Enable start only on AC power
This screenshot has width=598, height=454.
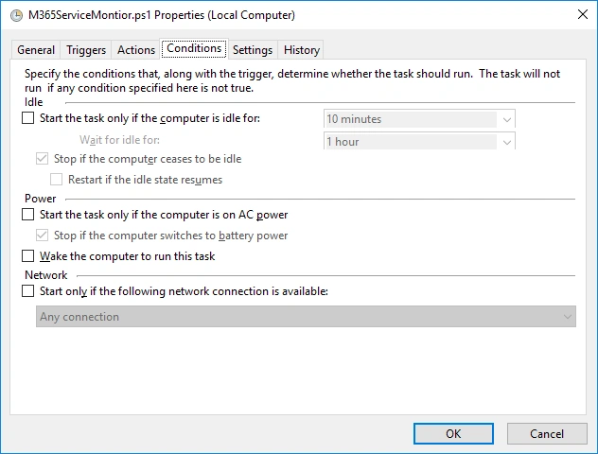[x=27, y=215]
